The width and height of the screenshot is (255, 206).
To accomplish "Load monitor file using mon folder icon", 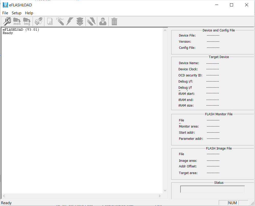I will click(x=17, y=21).
